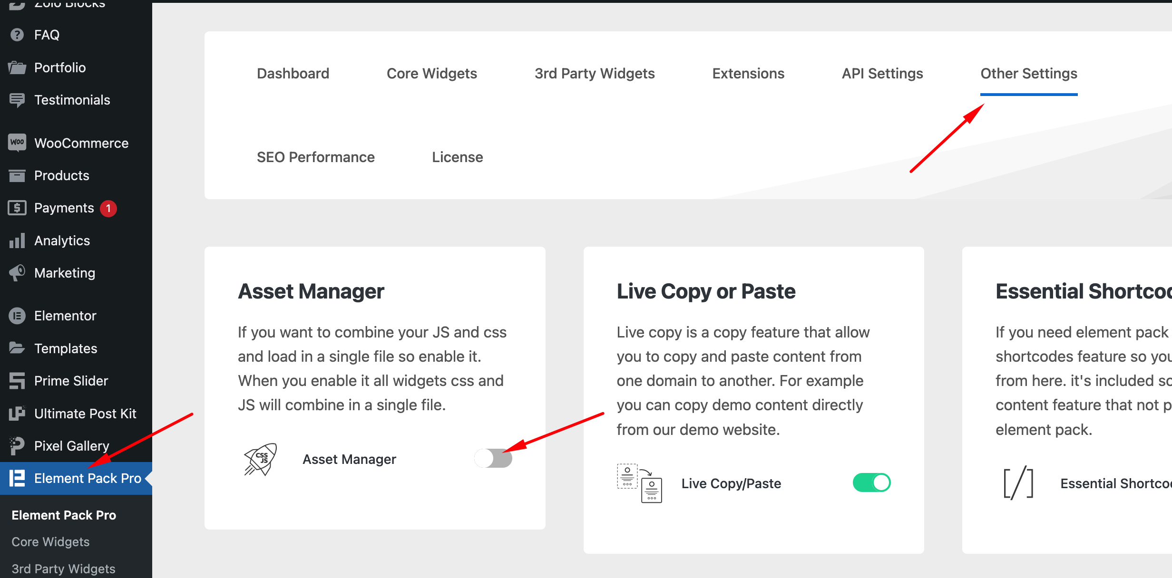Select the 3rd Party Widgets tab
Screen dimensions: 1172x578
(x=595, y=74)
